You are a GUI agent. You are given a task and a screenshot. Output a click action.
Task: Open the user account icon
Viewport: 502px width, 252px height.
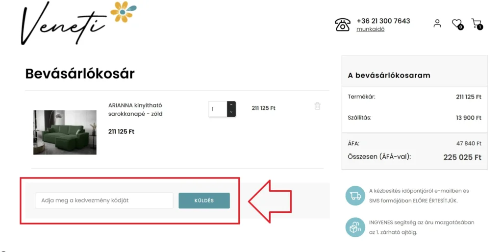(437, 23)
